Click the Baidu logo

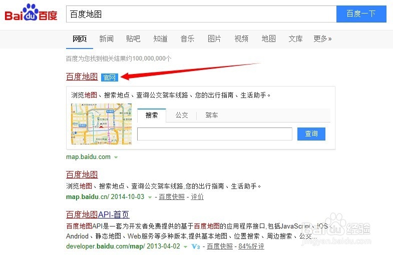click(x=31, y=12)
